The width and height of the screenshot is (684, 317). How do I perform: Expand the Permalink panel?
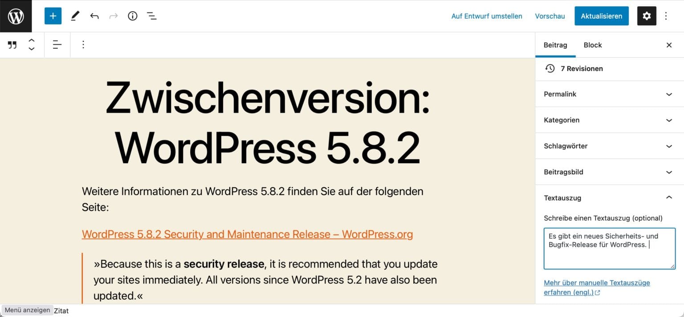coord(668,94)
